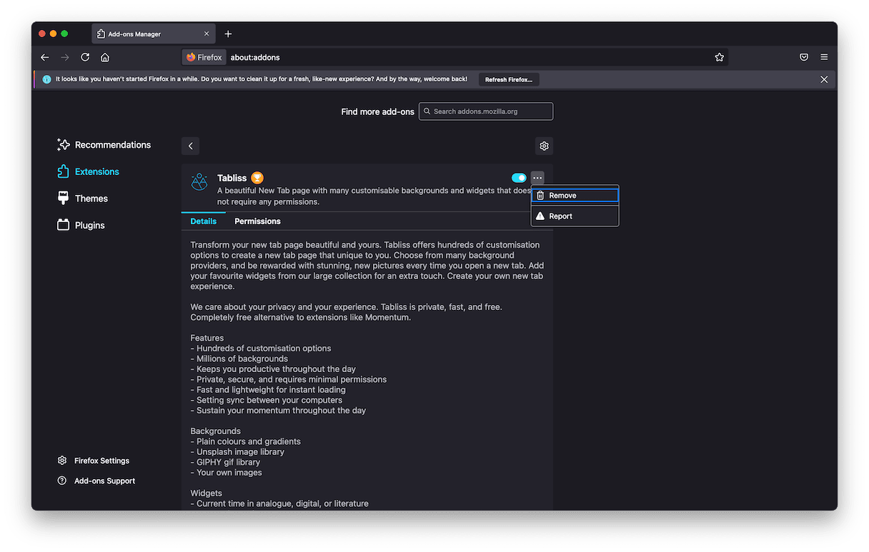The height and width of the screenshot is (552, 869).
Task: Select Extensions in the sidebar
Action: coord(88,171)
